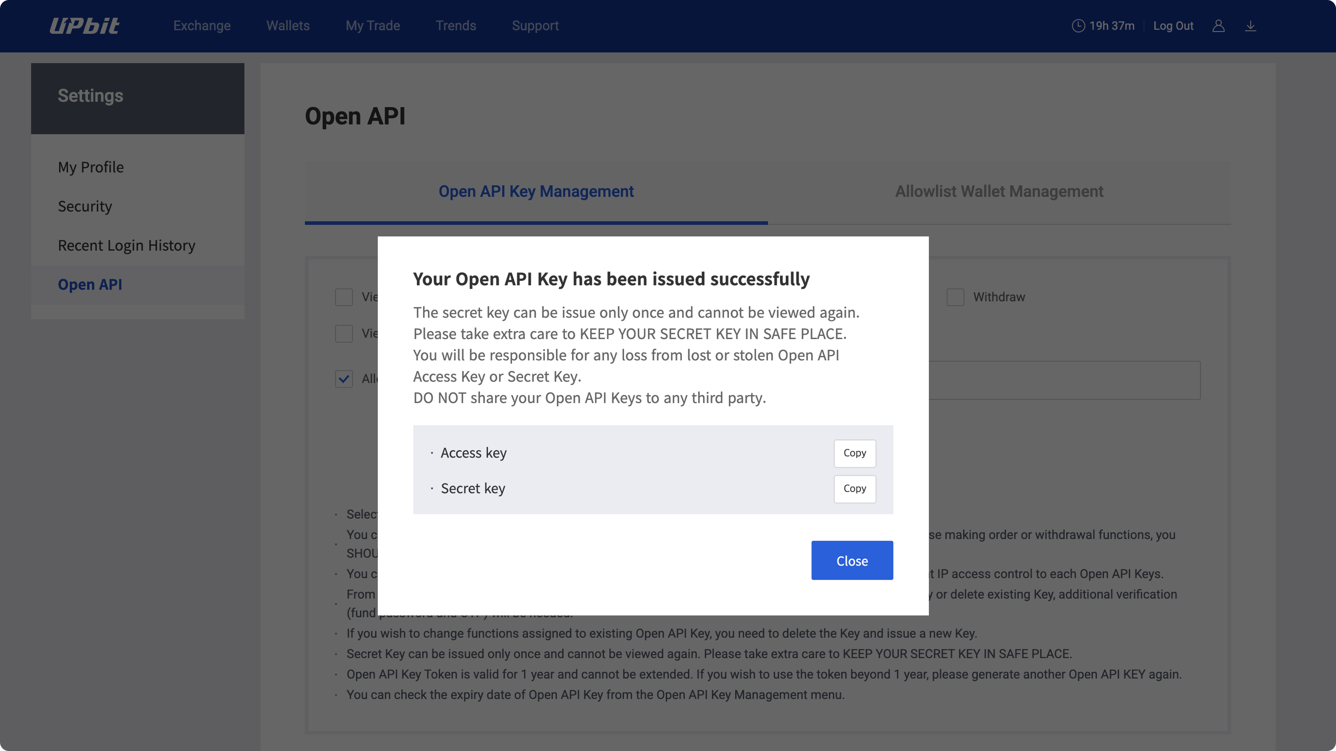Toggle the Withdraw checkbox
1336x751 pixels.
pyautogui.click(x=955, y=297)
